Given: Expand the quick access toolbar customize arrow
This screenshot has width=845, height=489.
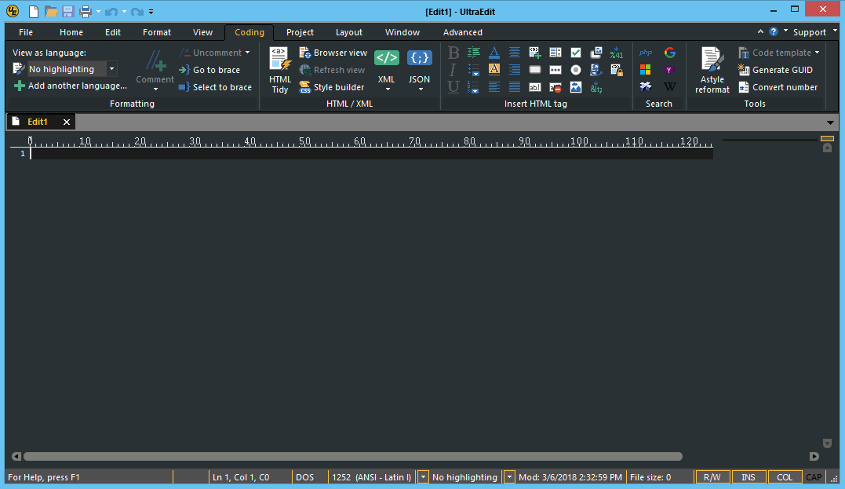Looking at the screenshot, I should pos(151,11).
